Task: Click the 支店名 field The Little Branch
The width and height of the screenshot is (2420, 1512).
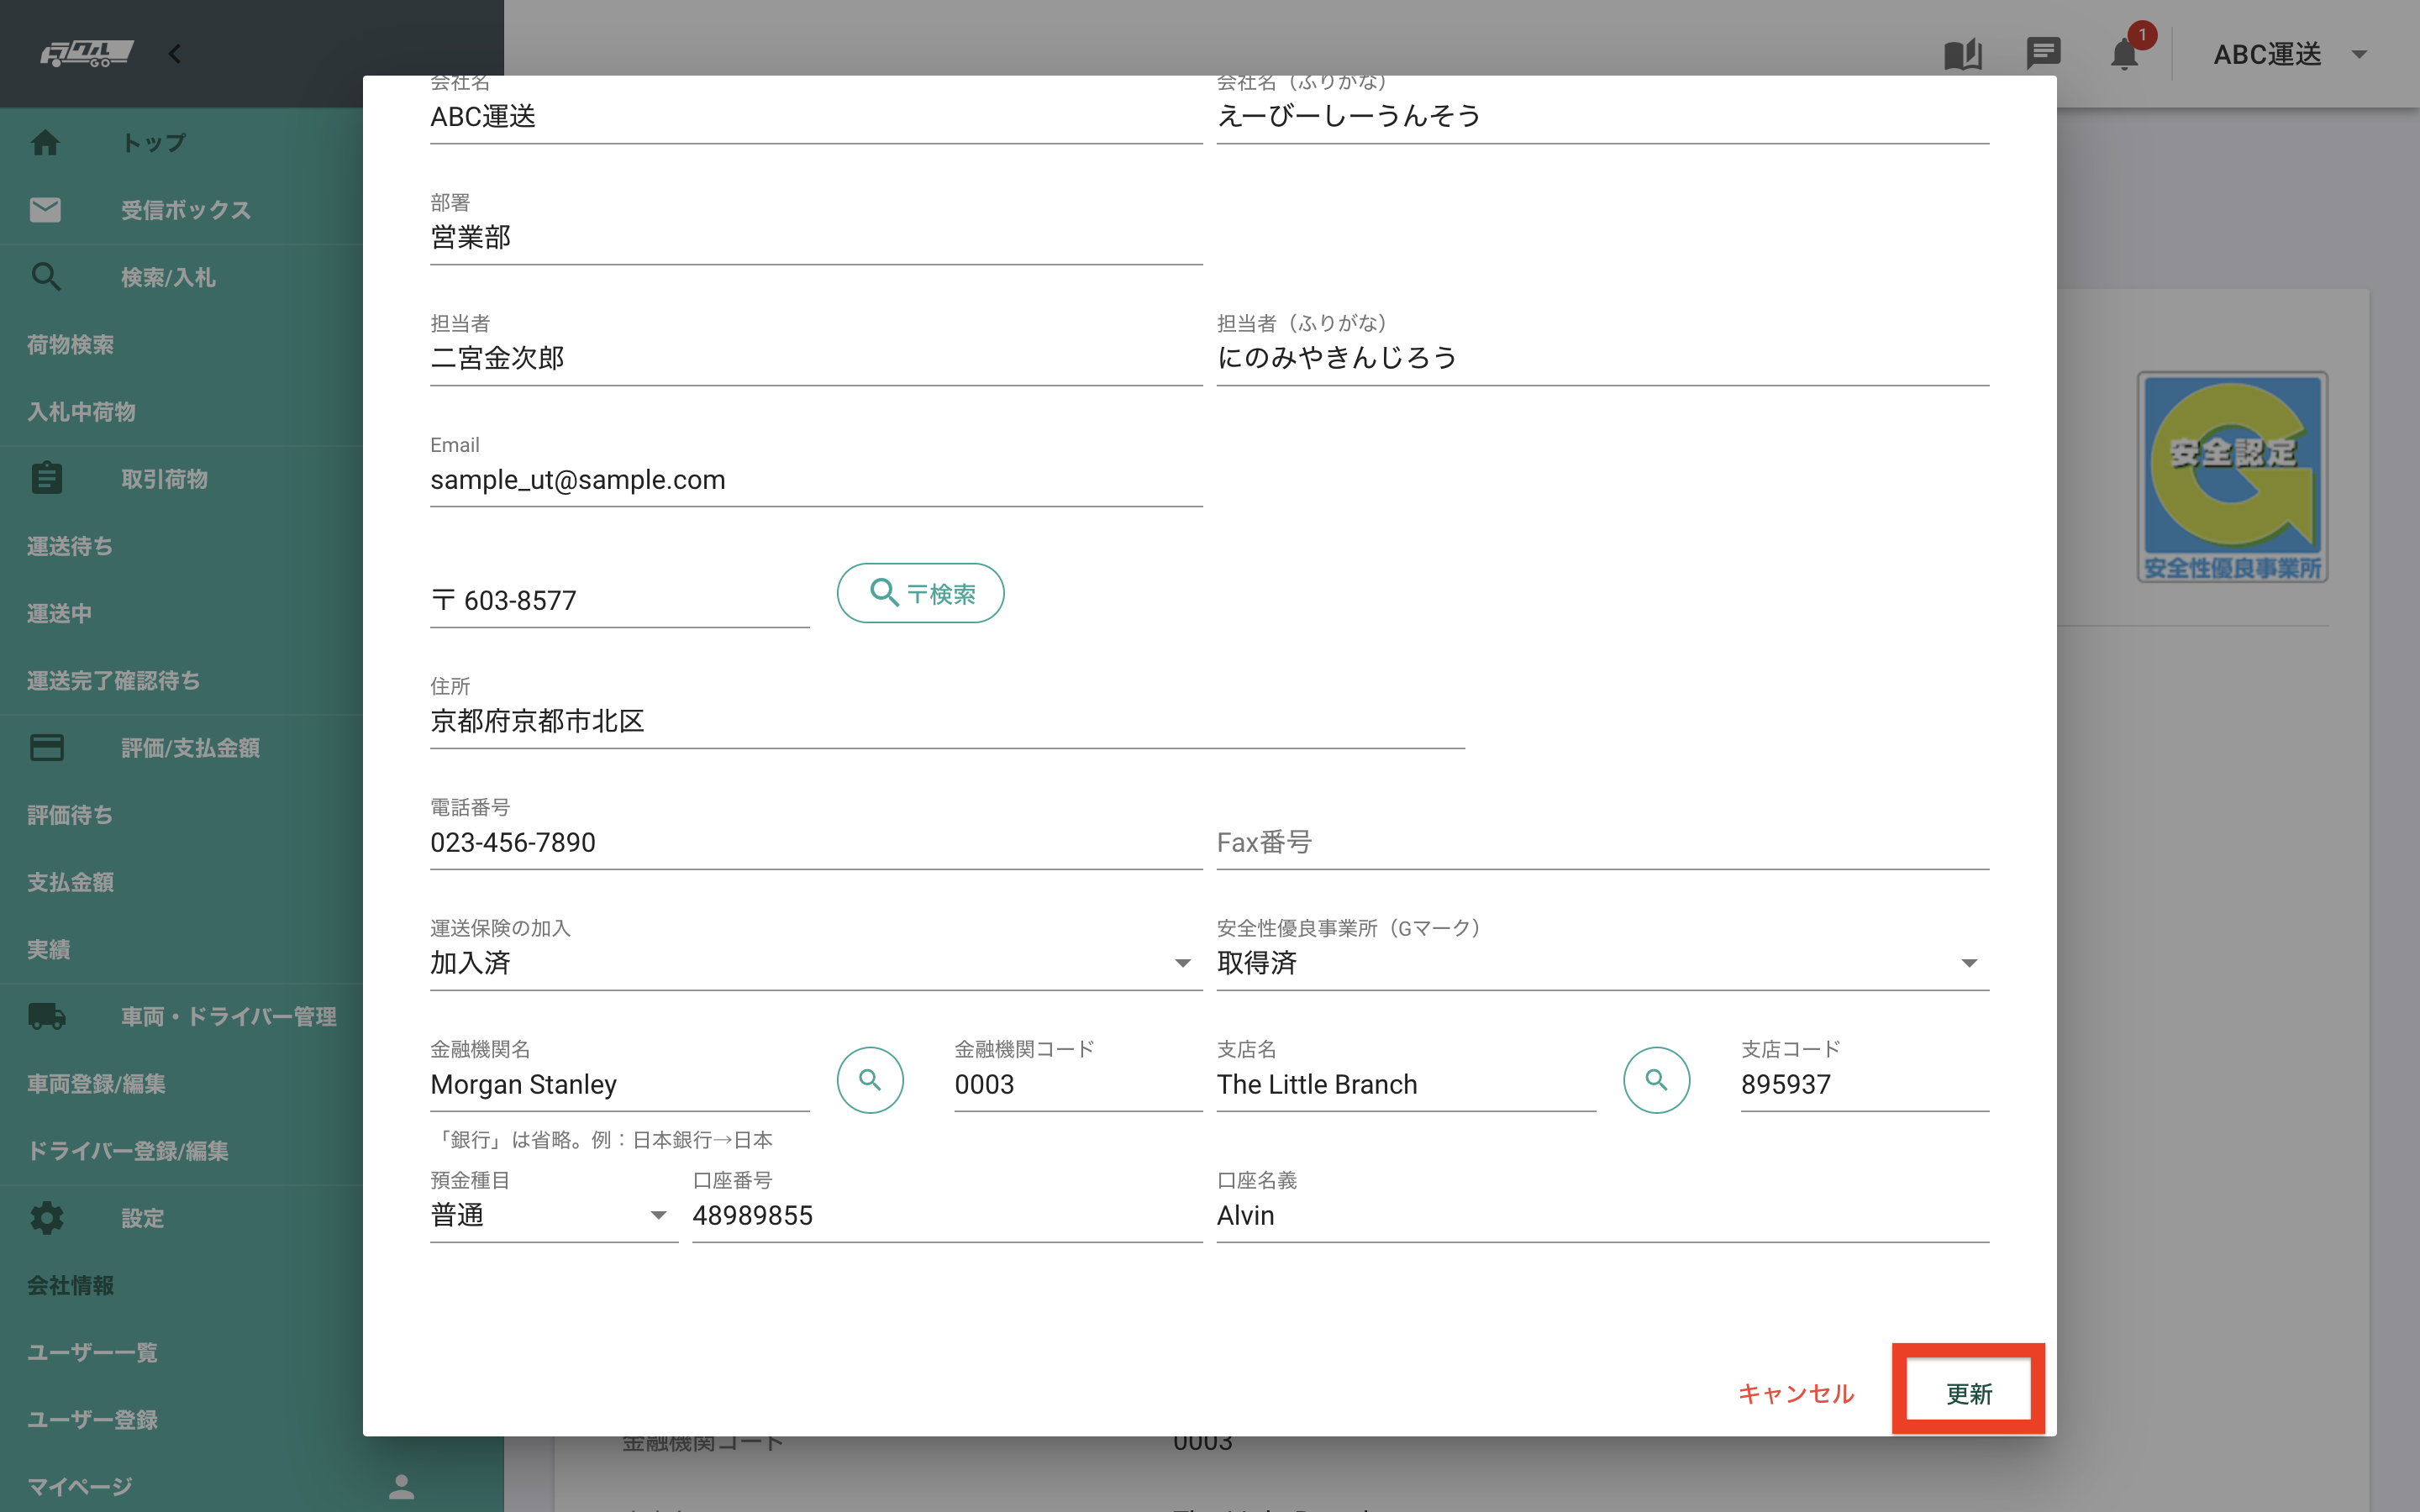Action: coord(1406,1084)
